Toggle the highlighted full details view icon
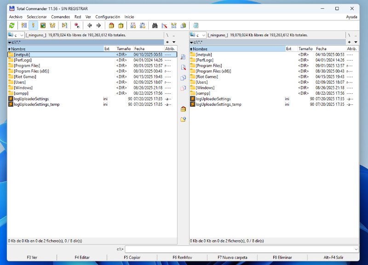Screen dimensions: 368x265 [33, 25]
